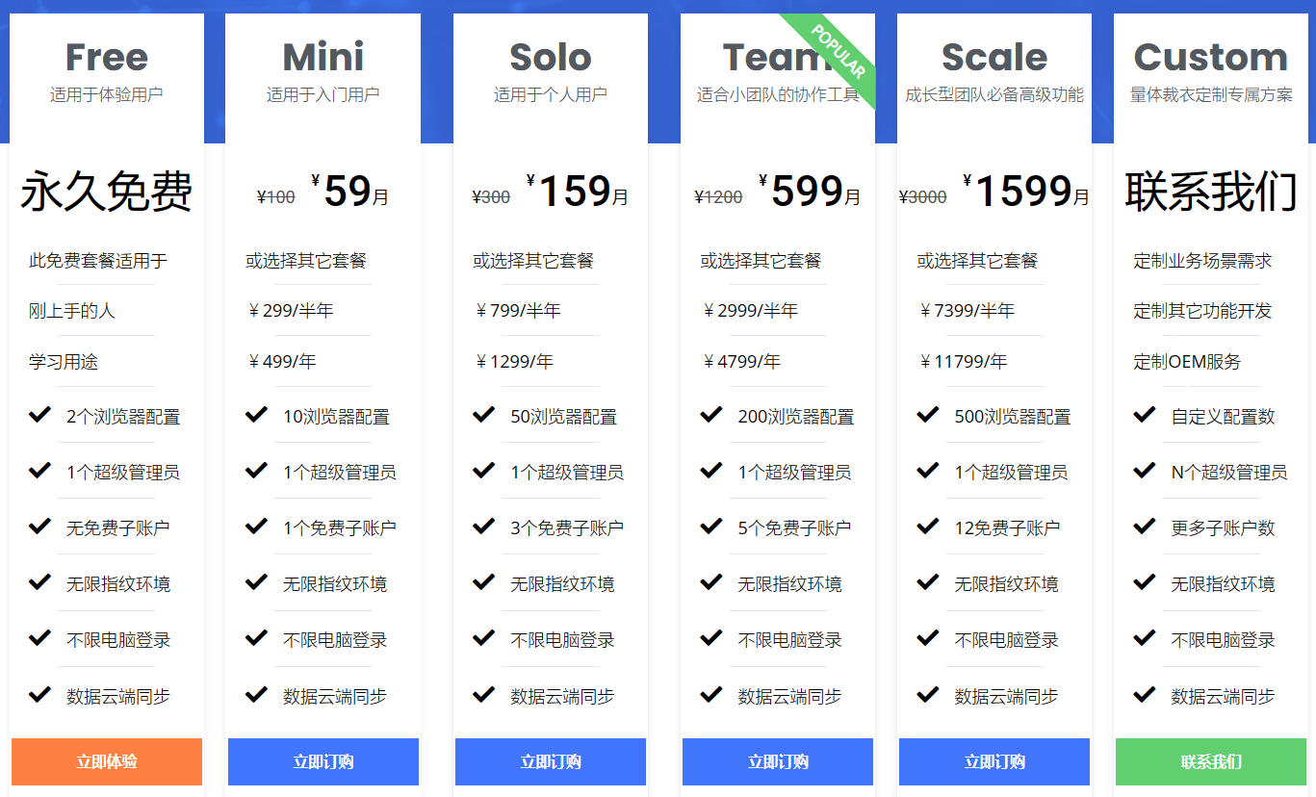This screenshot has height=797, width=1316.
Task: Click checkmark next to 10浏览器配置 in Mini
Action: tap(256, 415)
